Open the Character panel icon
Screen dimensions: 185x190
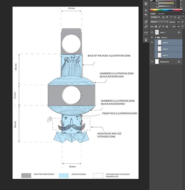pos(146,10)
